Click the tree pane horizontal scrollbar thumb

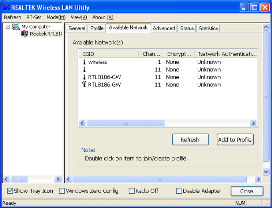pyautogui.click(x=19, y=179)
